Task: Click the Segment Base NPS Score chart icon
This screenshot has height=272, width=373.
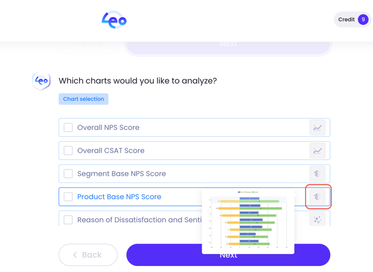Action: (317, 174)
